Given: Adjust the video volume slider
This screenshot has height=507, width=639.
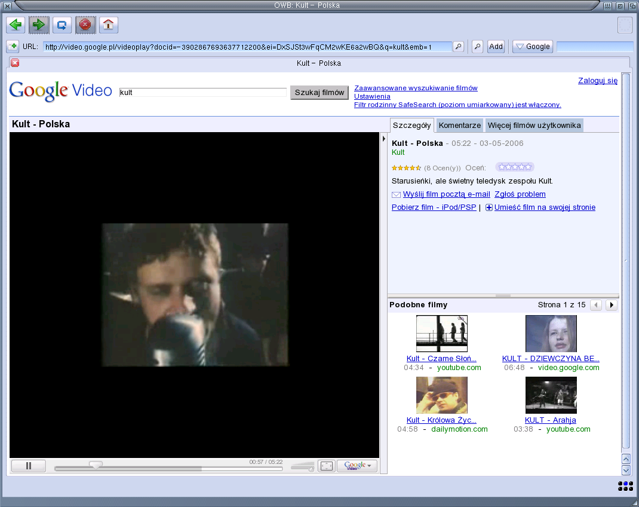Looking at the screenshot, I should click(x=302, y=466).
